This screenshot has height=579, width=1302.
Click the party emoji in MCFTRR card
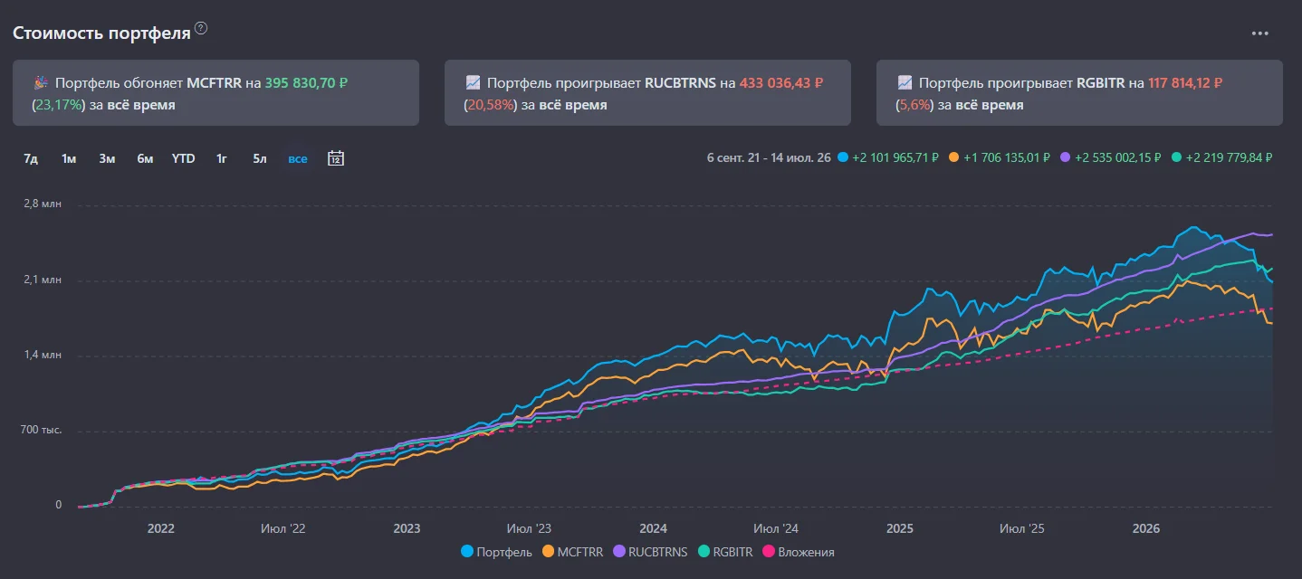(x=41, y=82)
